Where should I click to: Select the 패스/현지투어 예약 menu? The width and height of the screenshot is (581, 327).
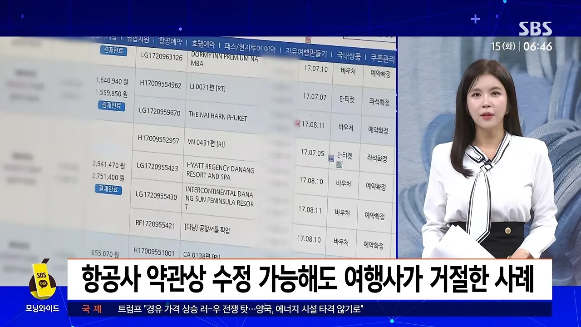[250, 48]
